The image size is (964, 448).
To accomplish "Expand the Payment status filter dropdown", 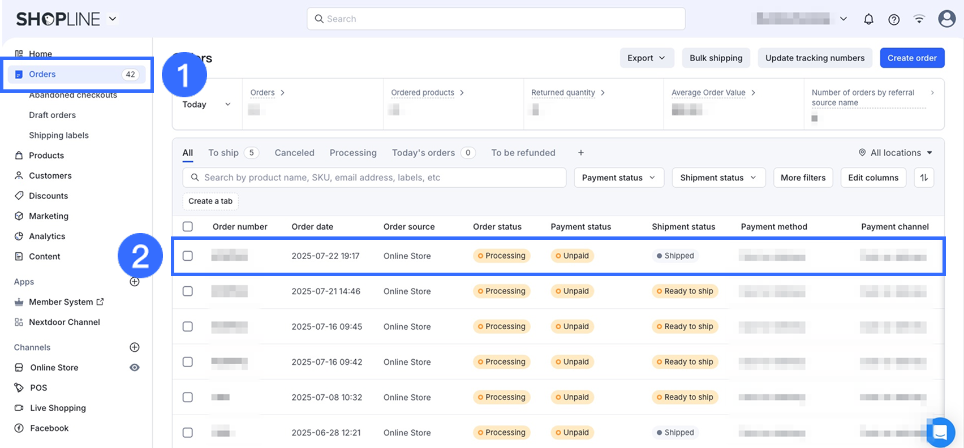I will (618, 178).
